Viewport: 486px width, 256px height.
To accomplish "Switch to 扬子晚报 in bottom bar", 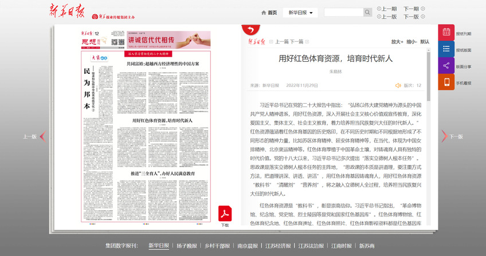I will tap(186, 246).
